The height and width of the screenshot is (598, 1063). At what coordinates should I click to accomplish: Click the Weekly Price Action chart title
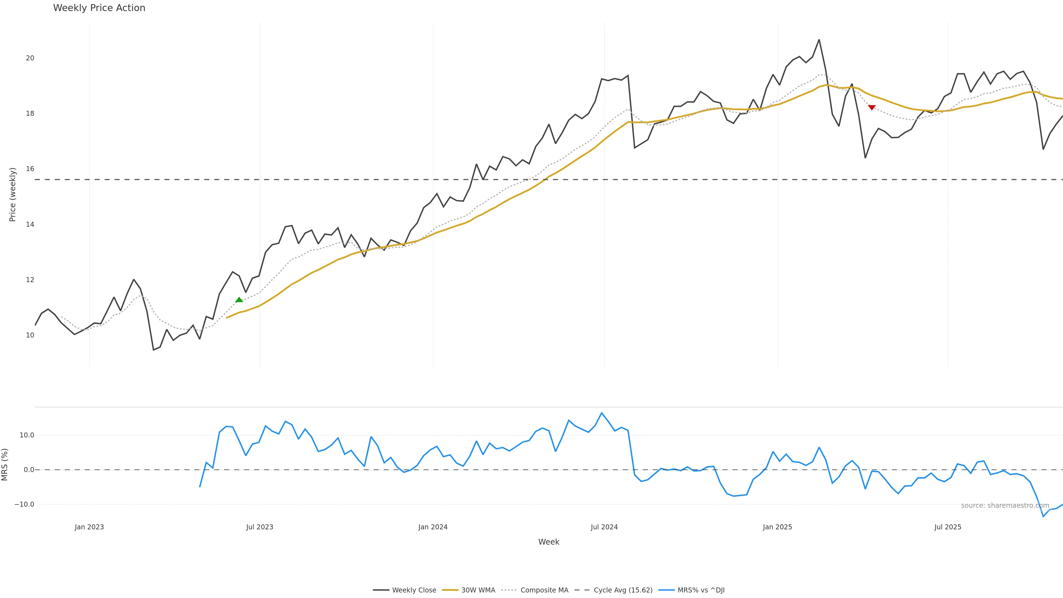click(99, 8)
